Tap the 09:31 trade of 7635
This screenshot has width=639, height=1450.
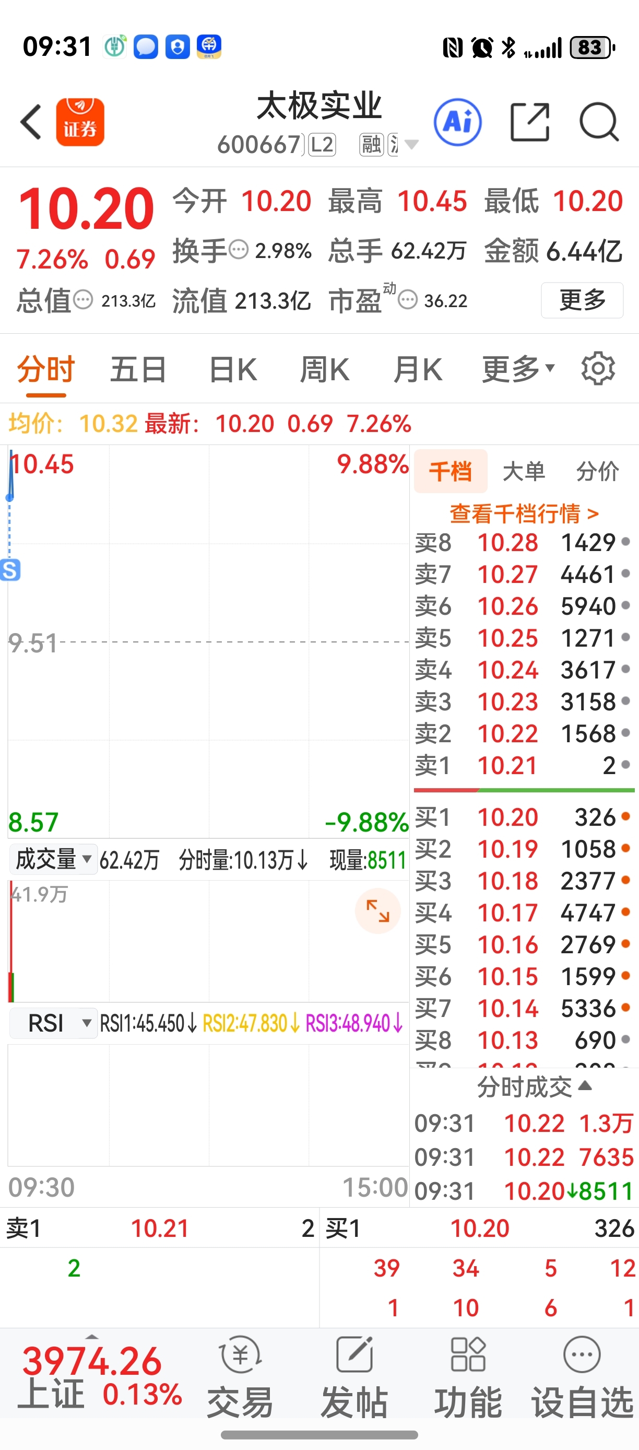[524, 1157]
